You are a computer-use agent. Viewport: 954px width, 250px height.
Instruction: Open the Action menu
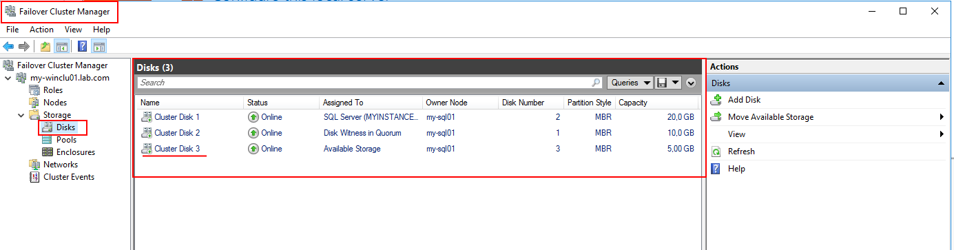[x=41, y=30]
